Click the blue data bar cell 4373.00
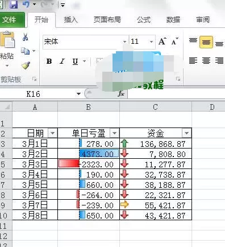This screenshot has width=225, height=247. point(89,154)
